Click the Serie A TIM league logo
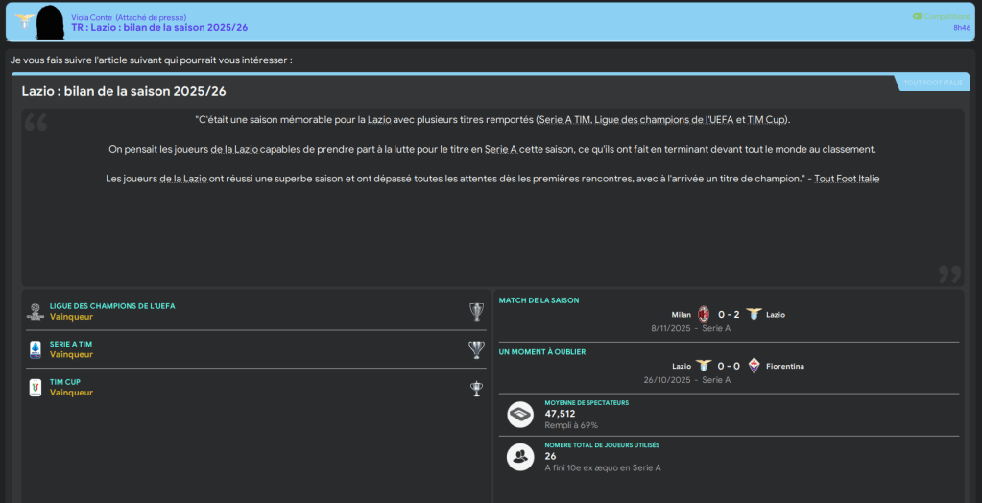Screen dimensions: 982x503 (x=36, y=349)
